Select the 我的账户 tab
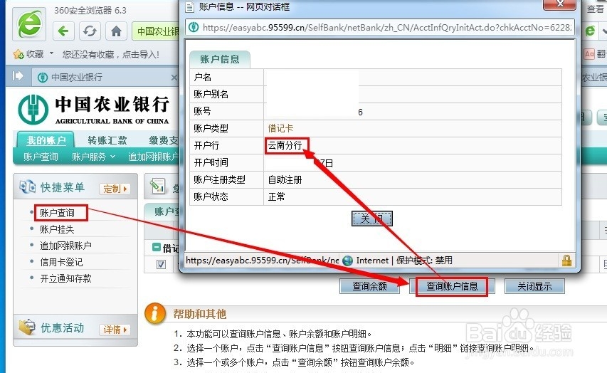Screen dimensions: 607x373 [x=46, y=140]
